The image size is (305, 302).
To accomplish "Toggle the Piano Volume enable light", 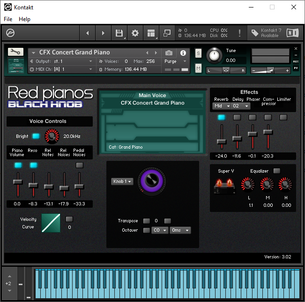I will [x=18, y=165].
